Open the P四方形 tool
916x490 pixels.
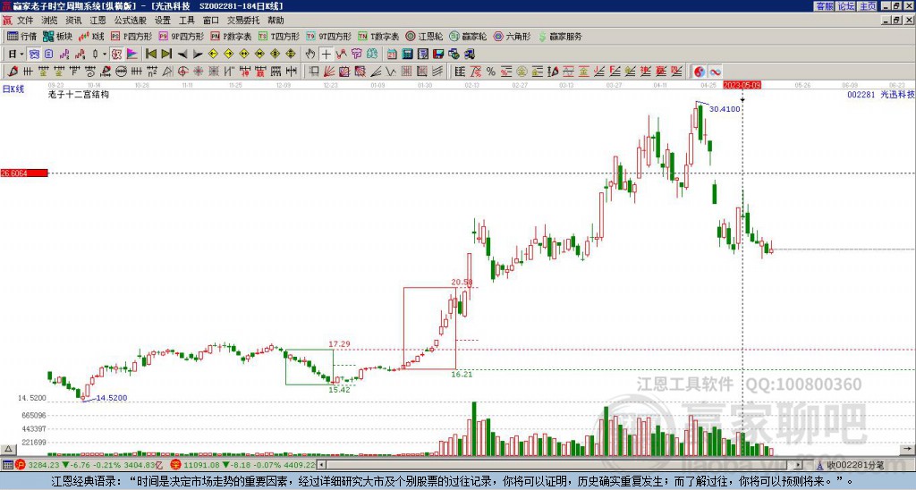(131, 36)
